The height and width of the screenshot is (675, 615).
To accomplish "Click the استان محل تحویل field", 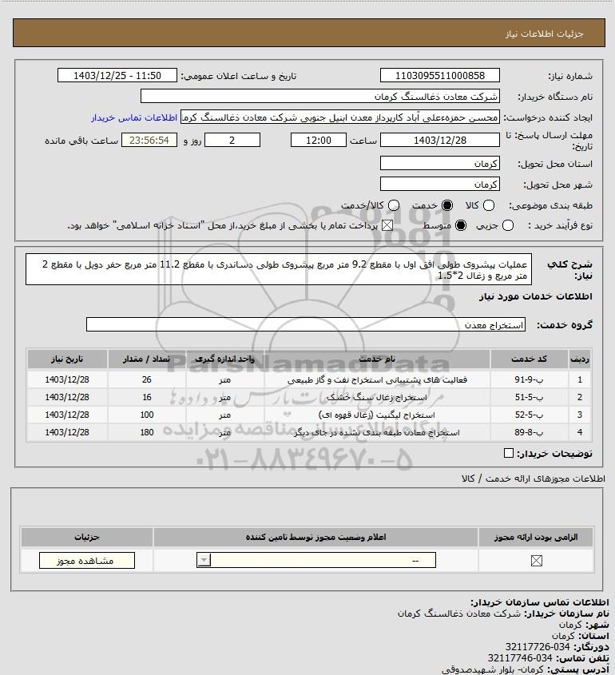I will 440,164.
